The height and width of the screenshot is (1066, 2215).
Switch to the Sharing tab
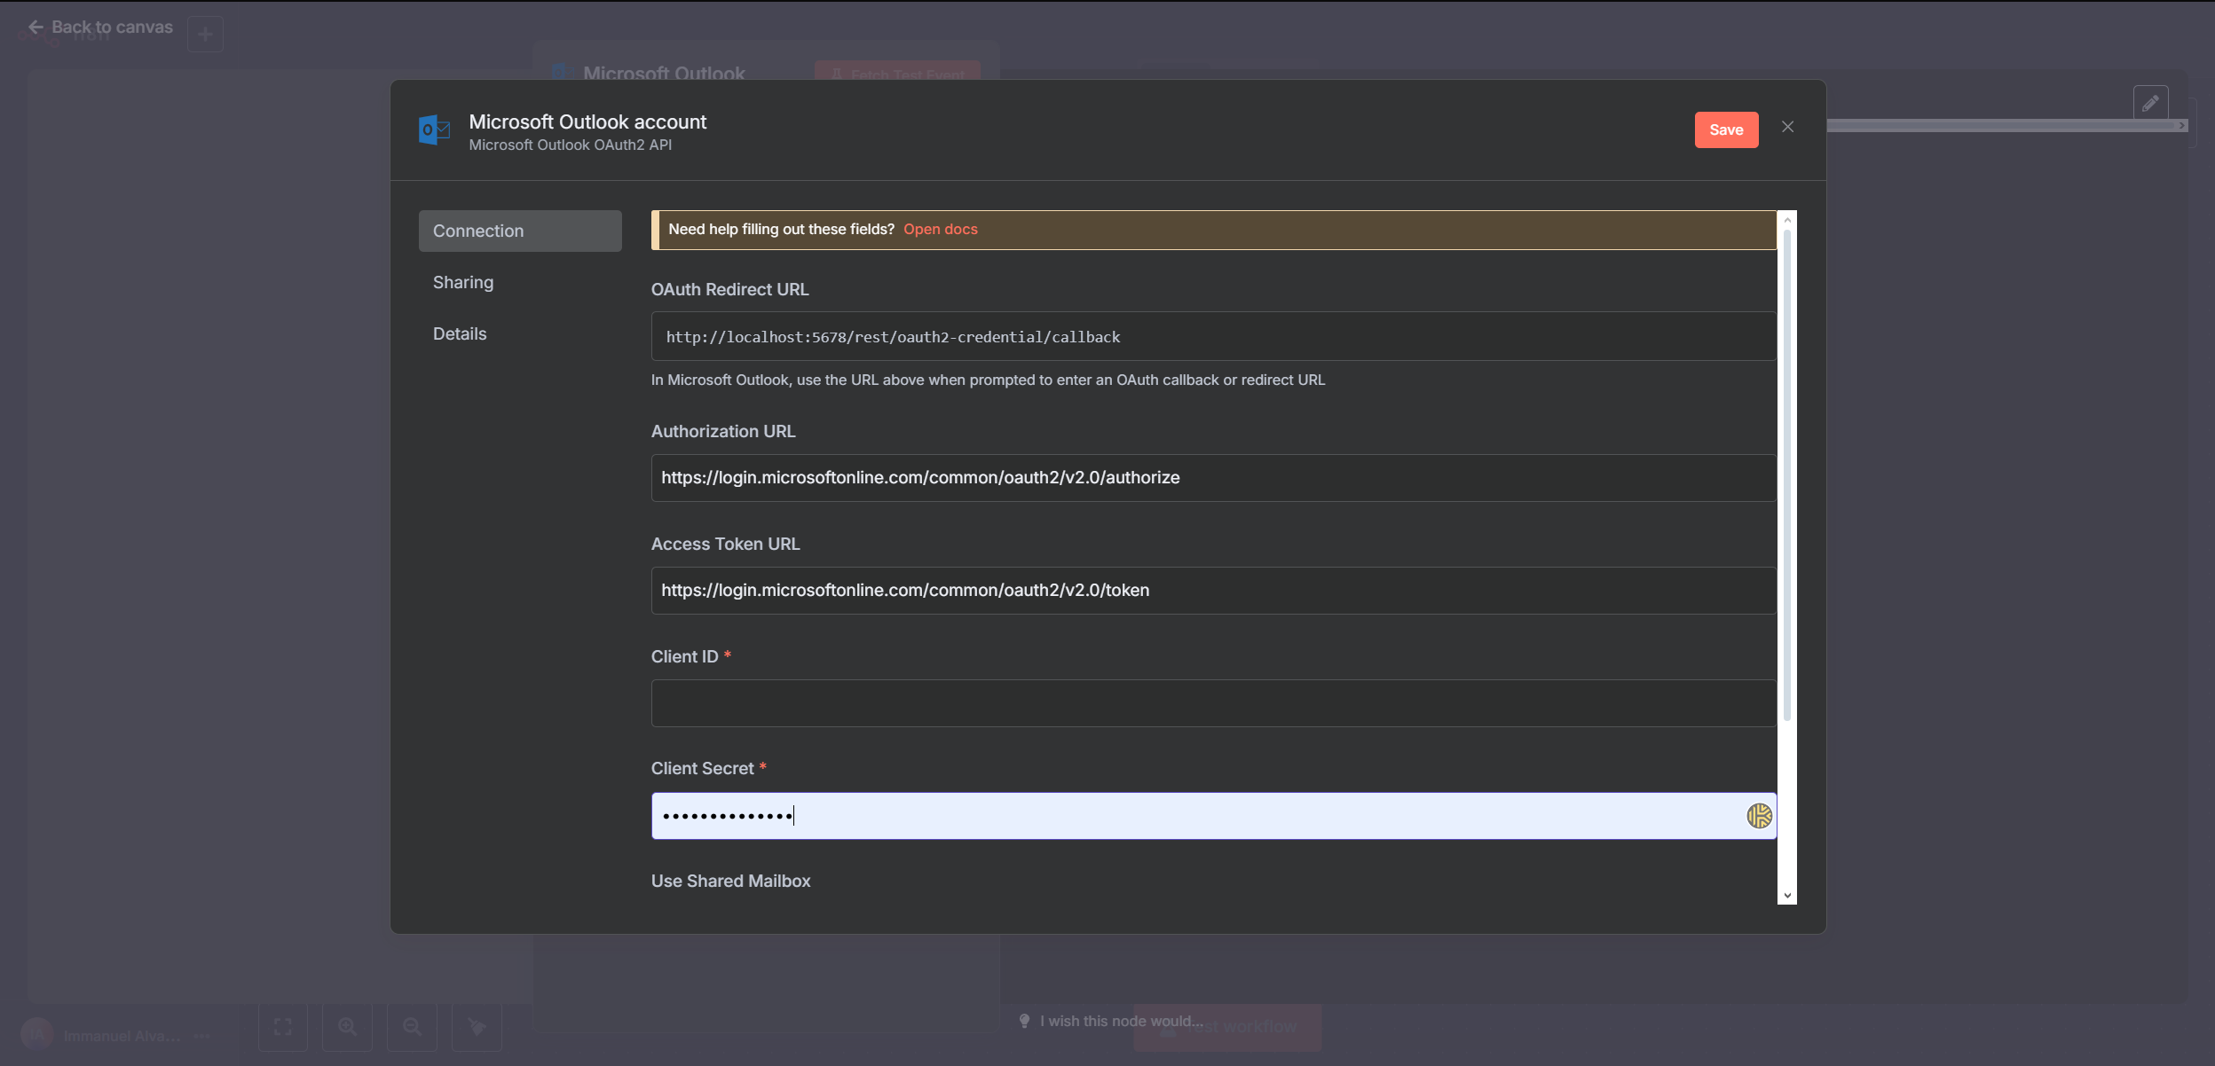463,283
